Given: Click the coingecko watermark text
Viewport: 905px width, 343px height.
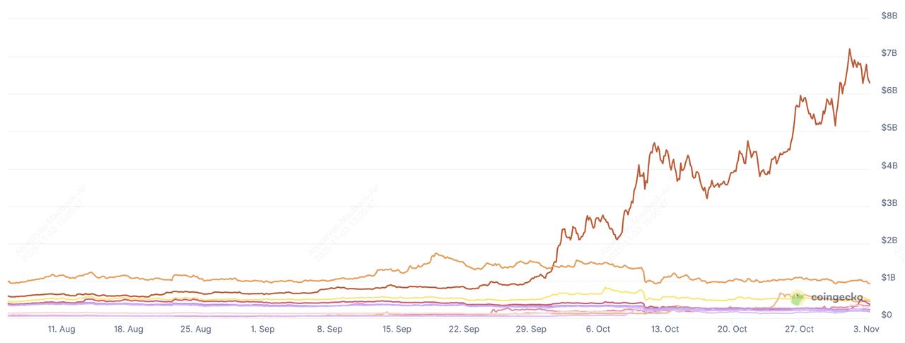Looking at the screenshot, I should point(837,298).
